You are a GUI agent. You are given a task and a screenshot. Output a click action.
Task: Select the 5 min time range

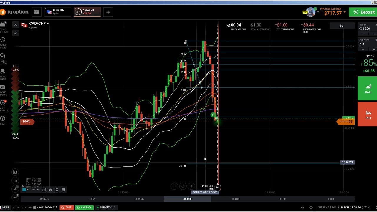tap(283, 199)
